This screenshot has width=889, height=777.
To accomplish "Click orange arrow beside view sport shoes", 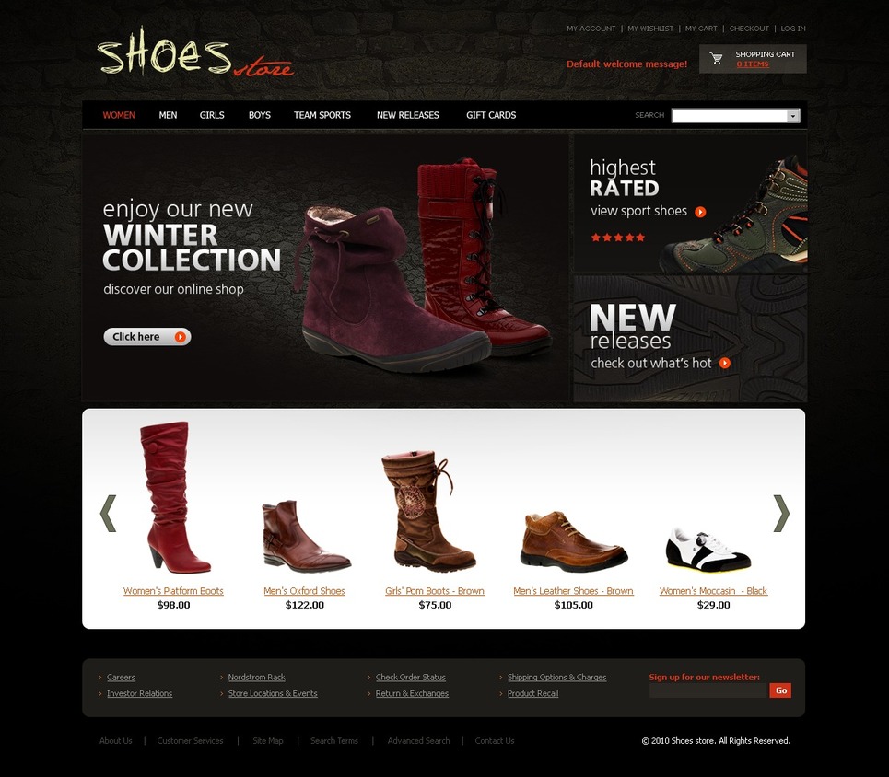I will [700, 212].
